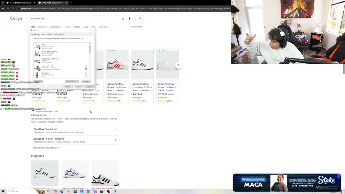Open a new browser tab
Image resolution: width=345 pixels, height=194 pixels.
point(71,3)
